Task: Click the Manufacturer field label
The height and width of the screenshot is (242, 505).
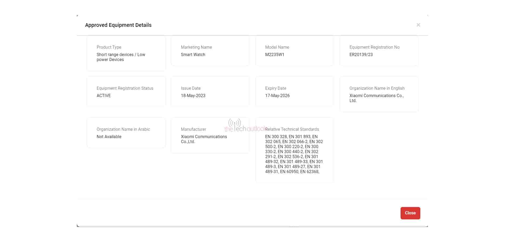Action: (193, 129)
